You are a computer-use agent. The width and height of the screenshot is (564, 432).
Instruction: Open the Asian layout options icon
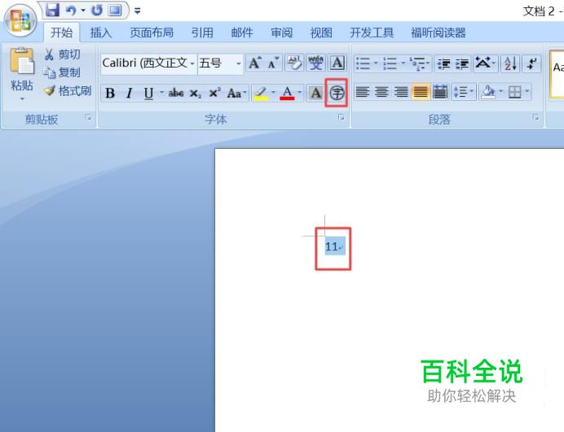point(485,63)
